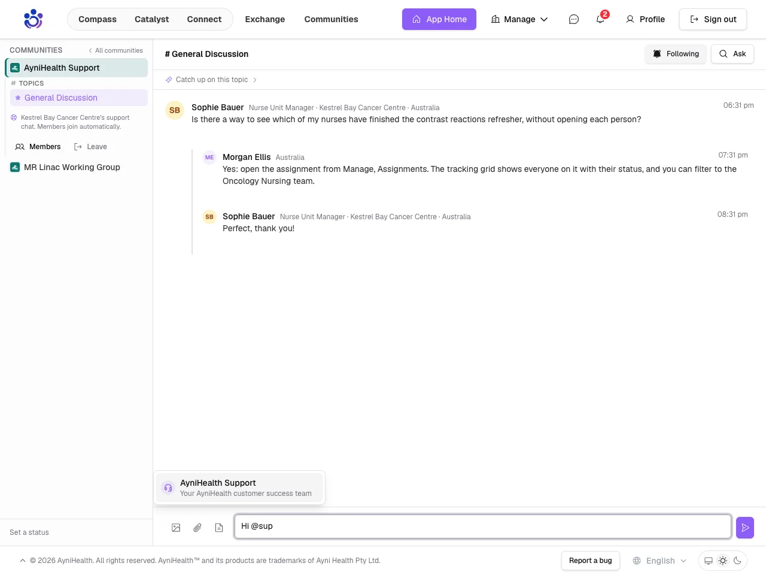Click the AyniHealth logo icon
Screen dimensions: 766x575
click(33, 19)
